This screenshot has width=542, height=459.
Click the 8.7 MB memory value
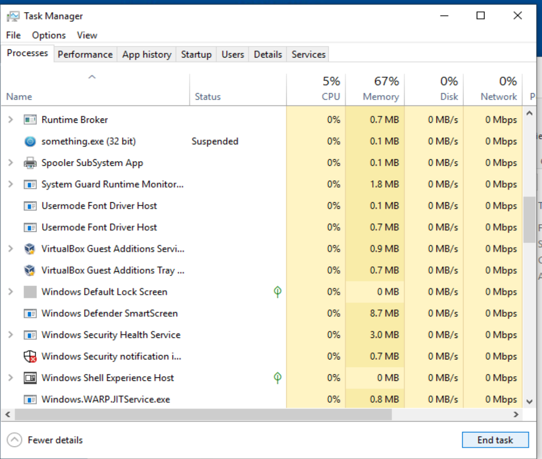coord(385,313)
